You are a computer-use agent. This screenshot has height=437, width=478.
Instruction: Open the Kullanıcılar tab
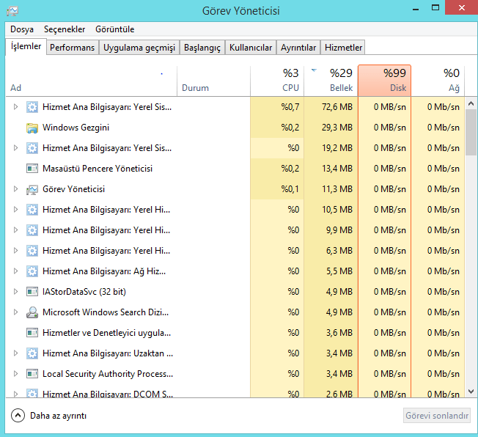(x=251, y=48)
